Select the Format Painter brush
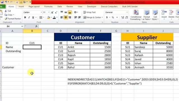 tap(6, 19)
